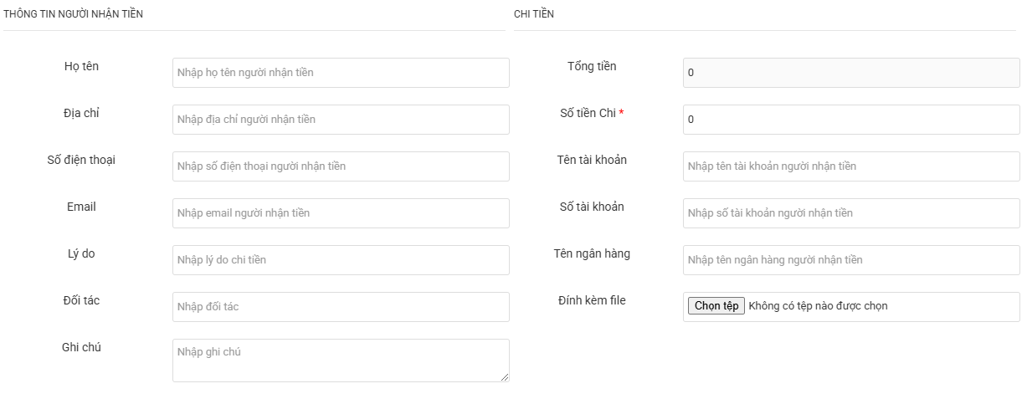Screen dimensions: 1027x404
Task: Click the Email người nhận tiền field
Action: [341, 213]
